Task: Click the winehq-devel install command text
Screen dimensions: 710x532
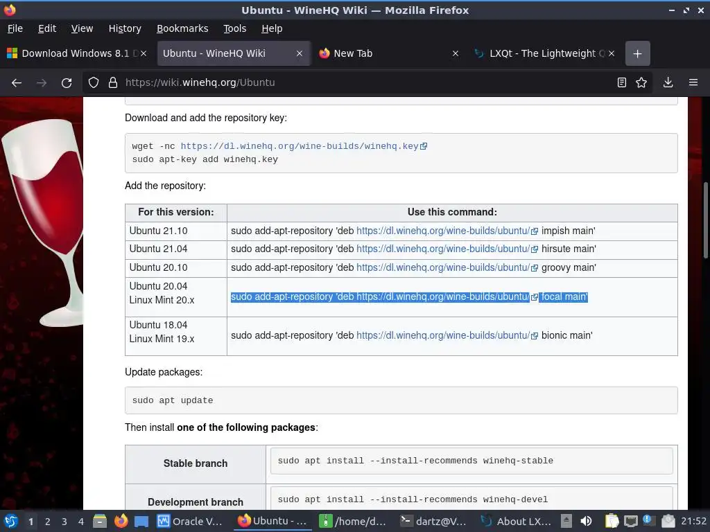Action: pos(413,499)
